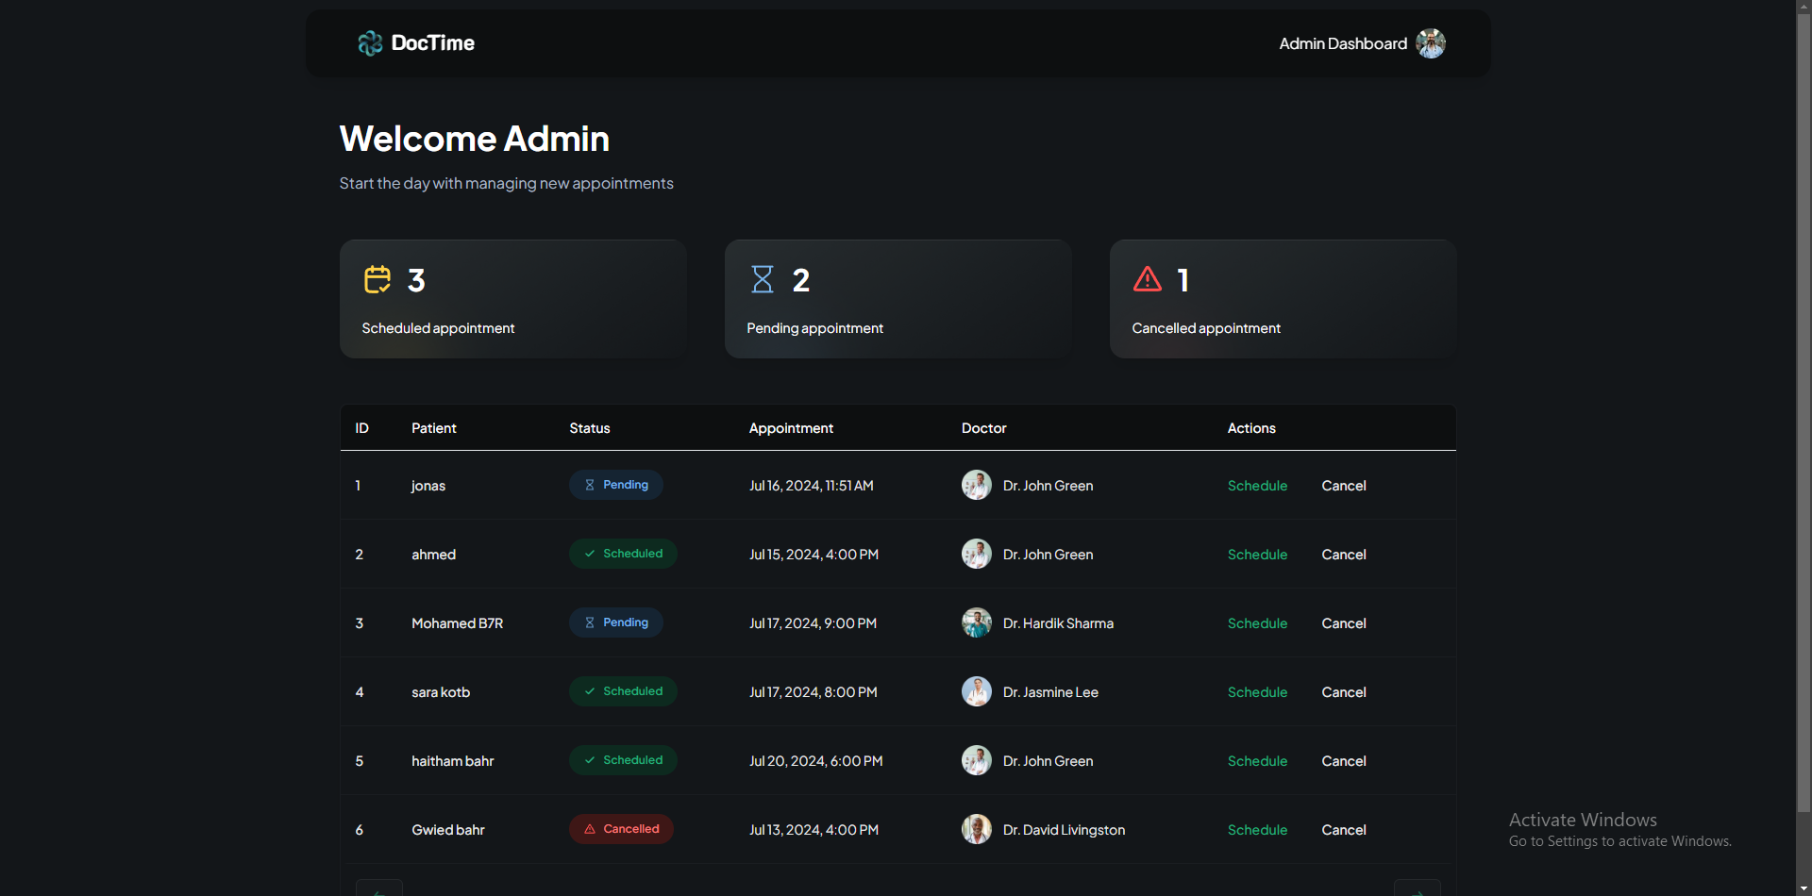Open the Admin Dashboard link
Image resolution: width=1812 pixels, height=896 pixels.
tap(1343, 43)
